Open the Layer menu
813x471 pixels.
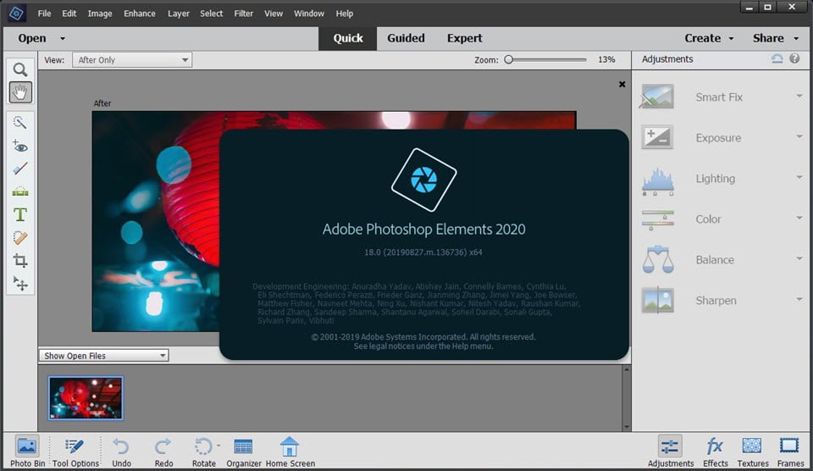click(x=179, y=14)
